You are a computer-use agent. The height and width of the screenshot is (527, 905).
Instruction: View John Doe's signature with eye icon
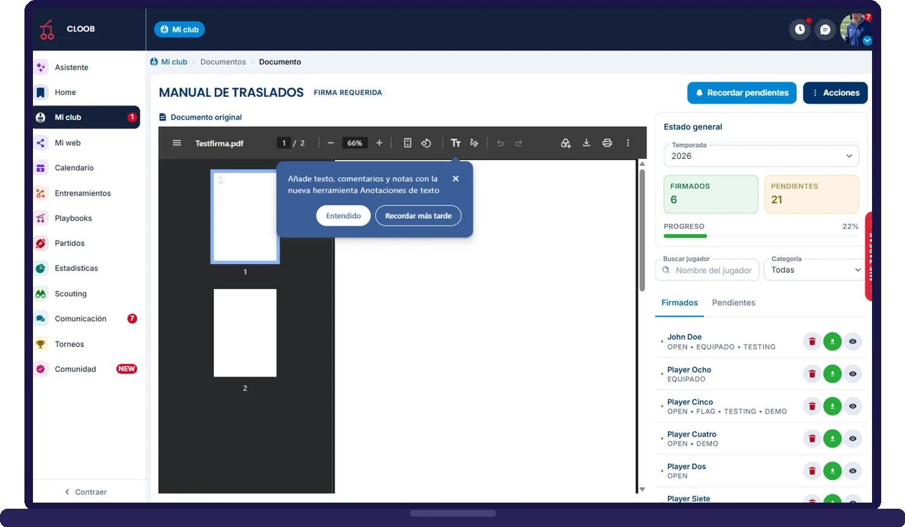(852, 342)
